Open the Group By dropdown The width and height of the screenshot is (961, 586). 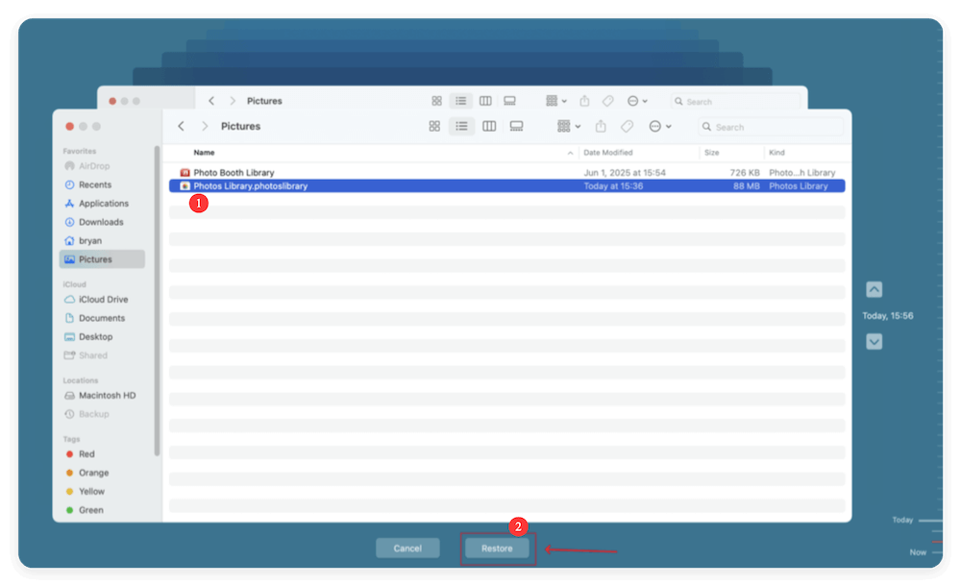567,126
